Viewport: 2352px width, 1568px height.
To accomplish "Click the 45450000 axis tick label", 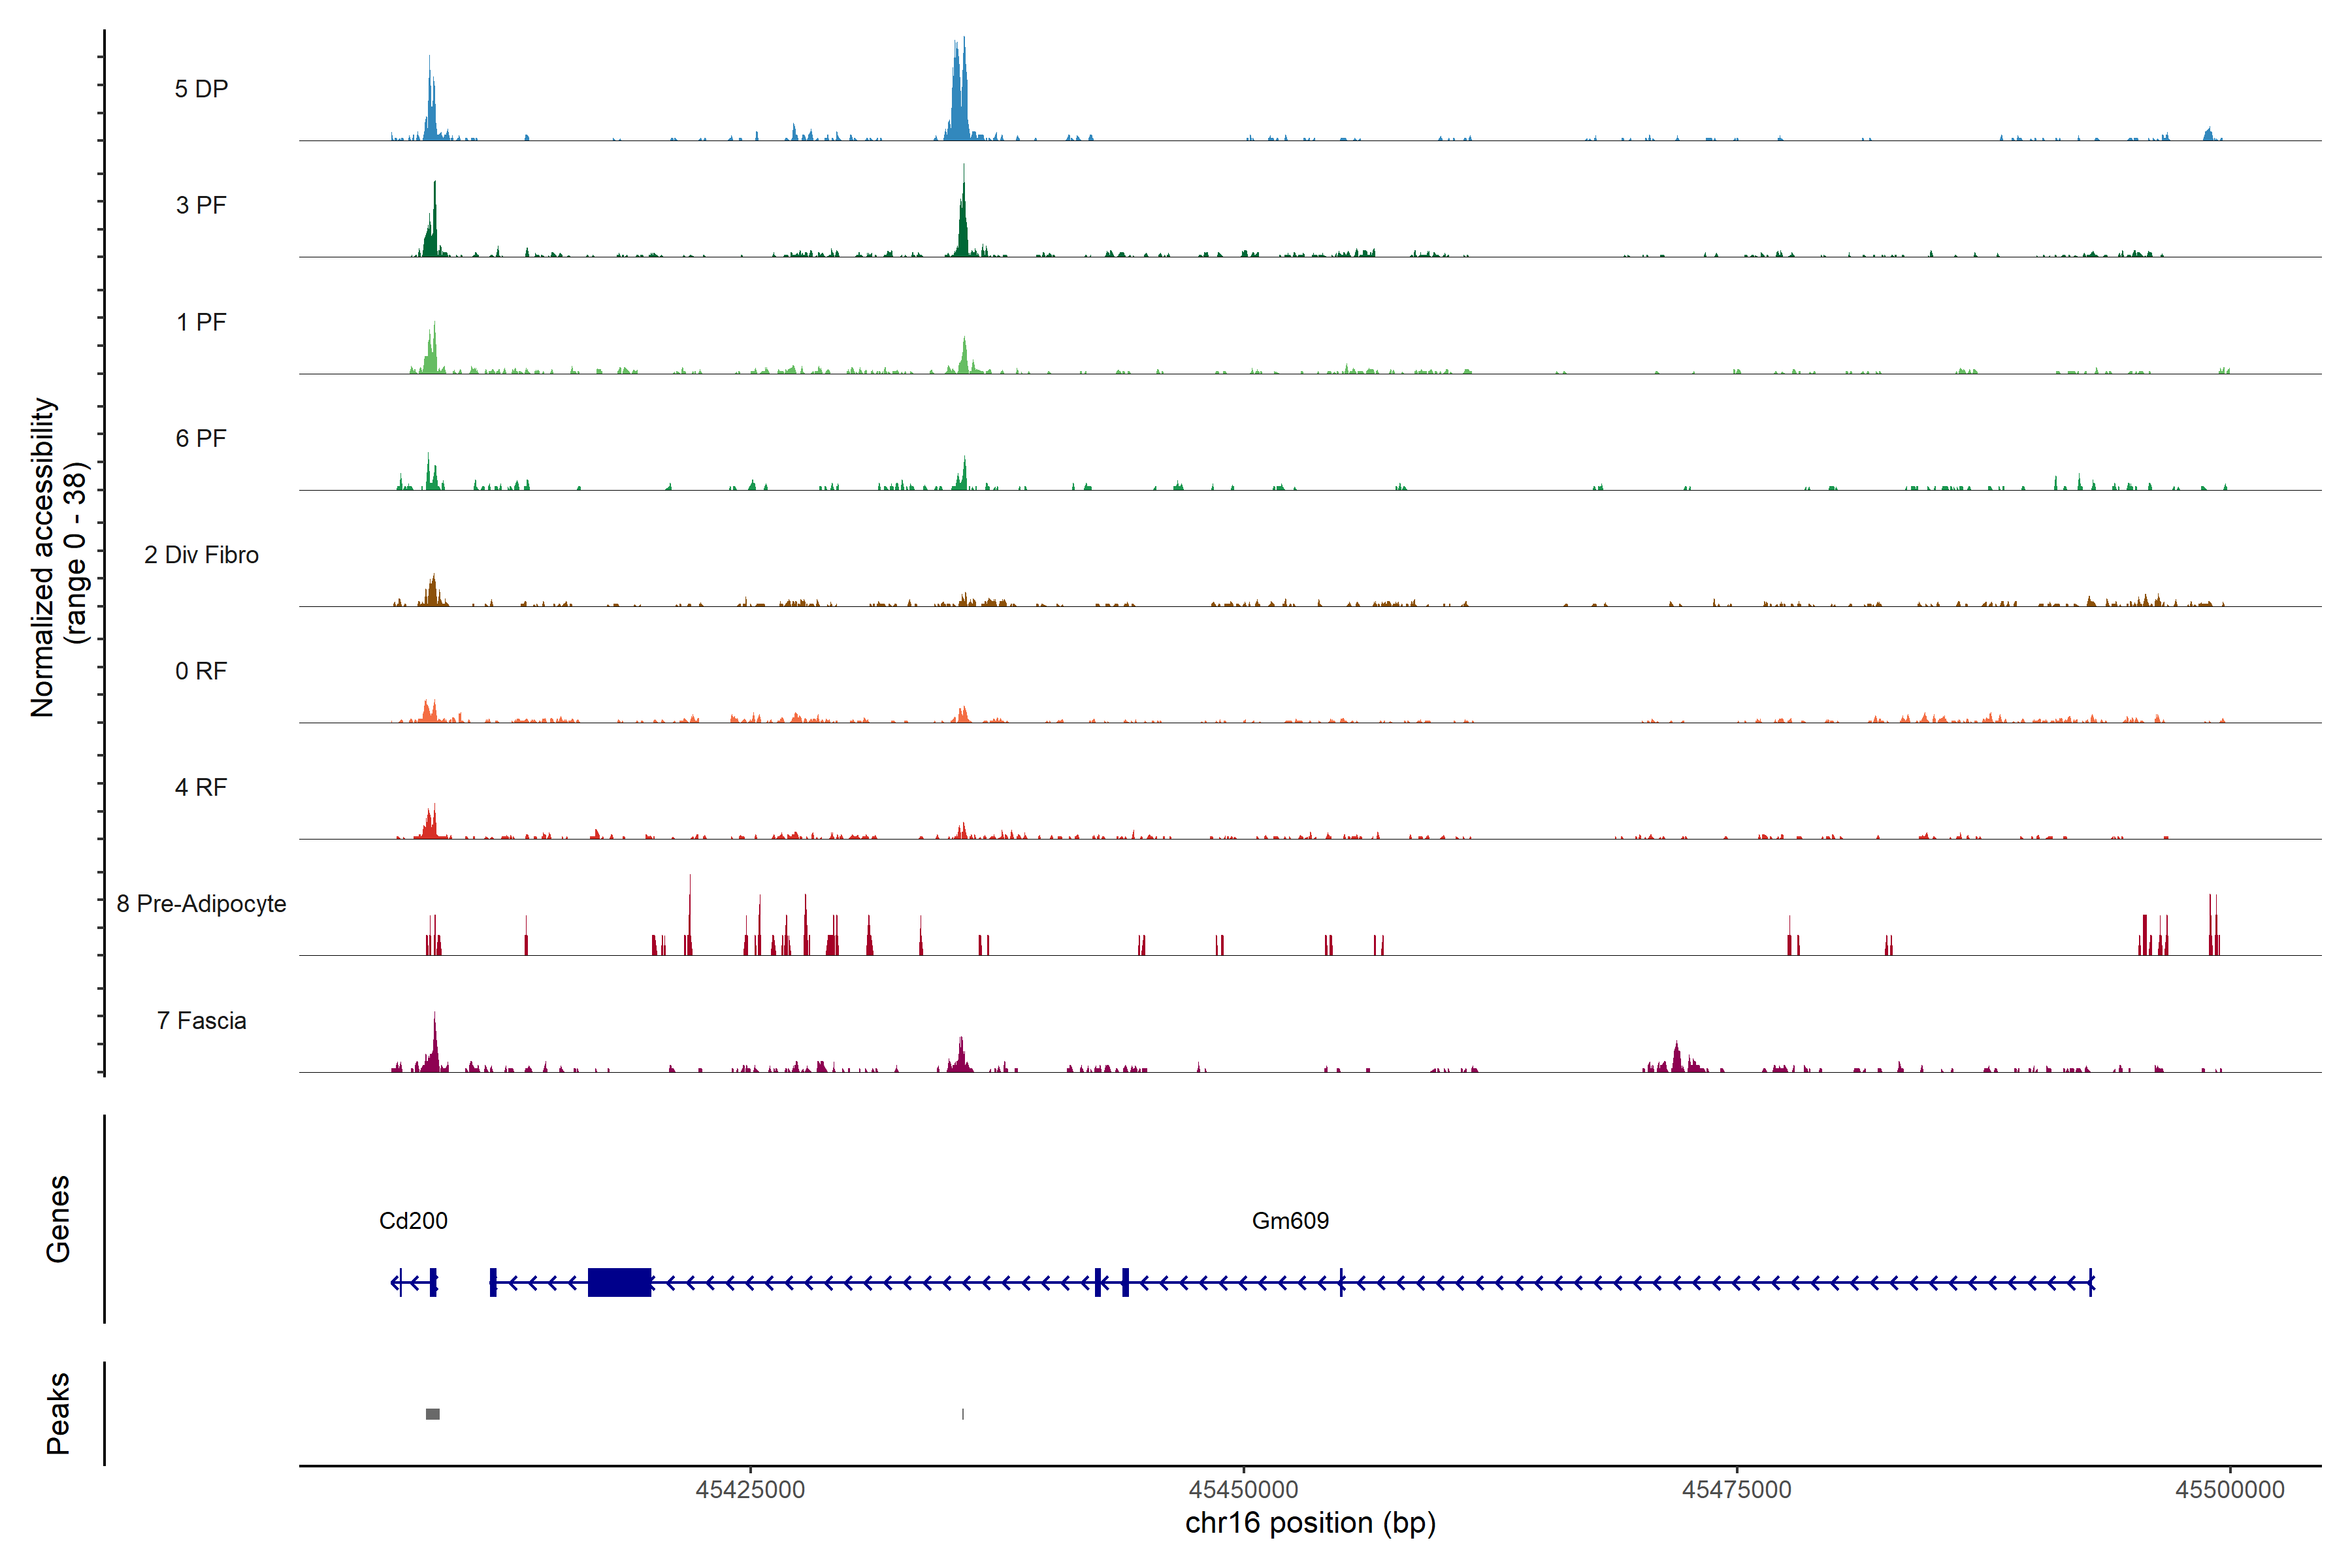I will [1243, 1489].
